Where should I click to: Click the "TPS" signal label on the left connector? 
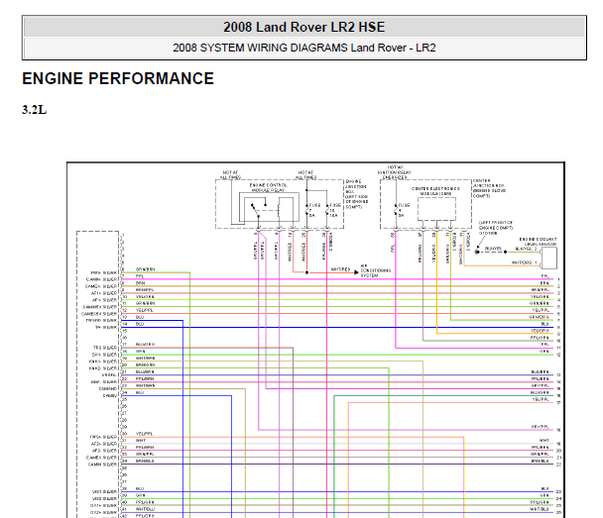point(104,348)
